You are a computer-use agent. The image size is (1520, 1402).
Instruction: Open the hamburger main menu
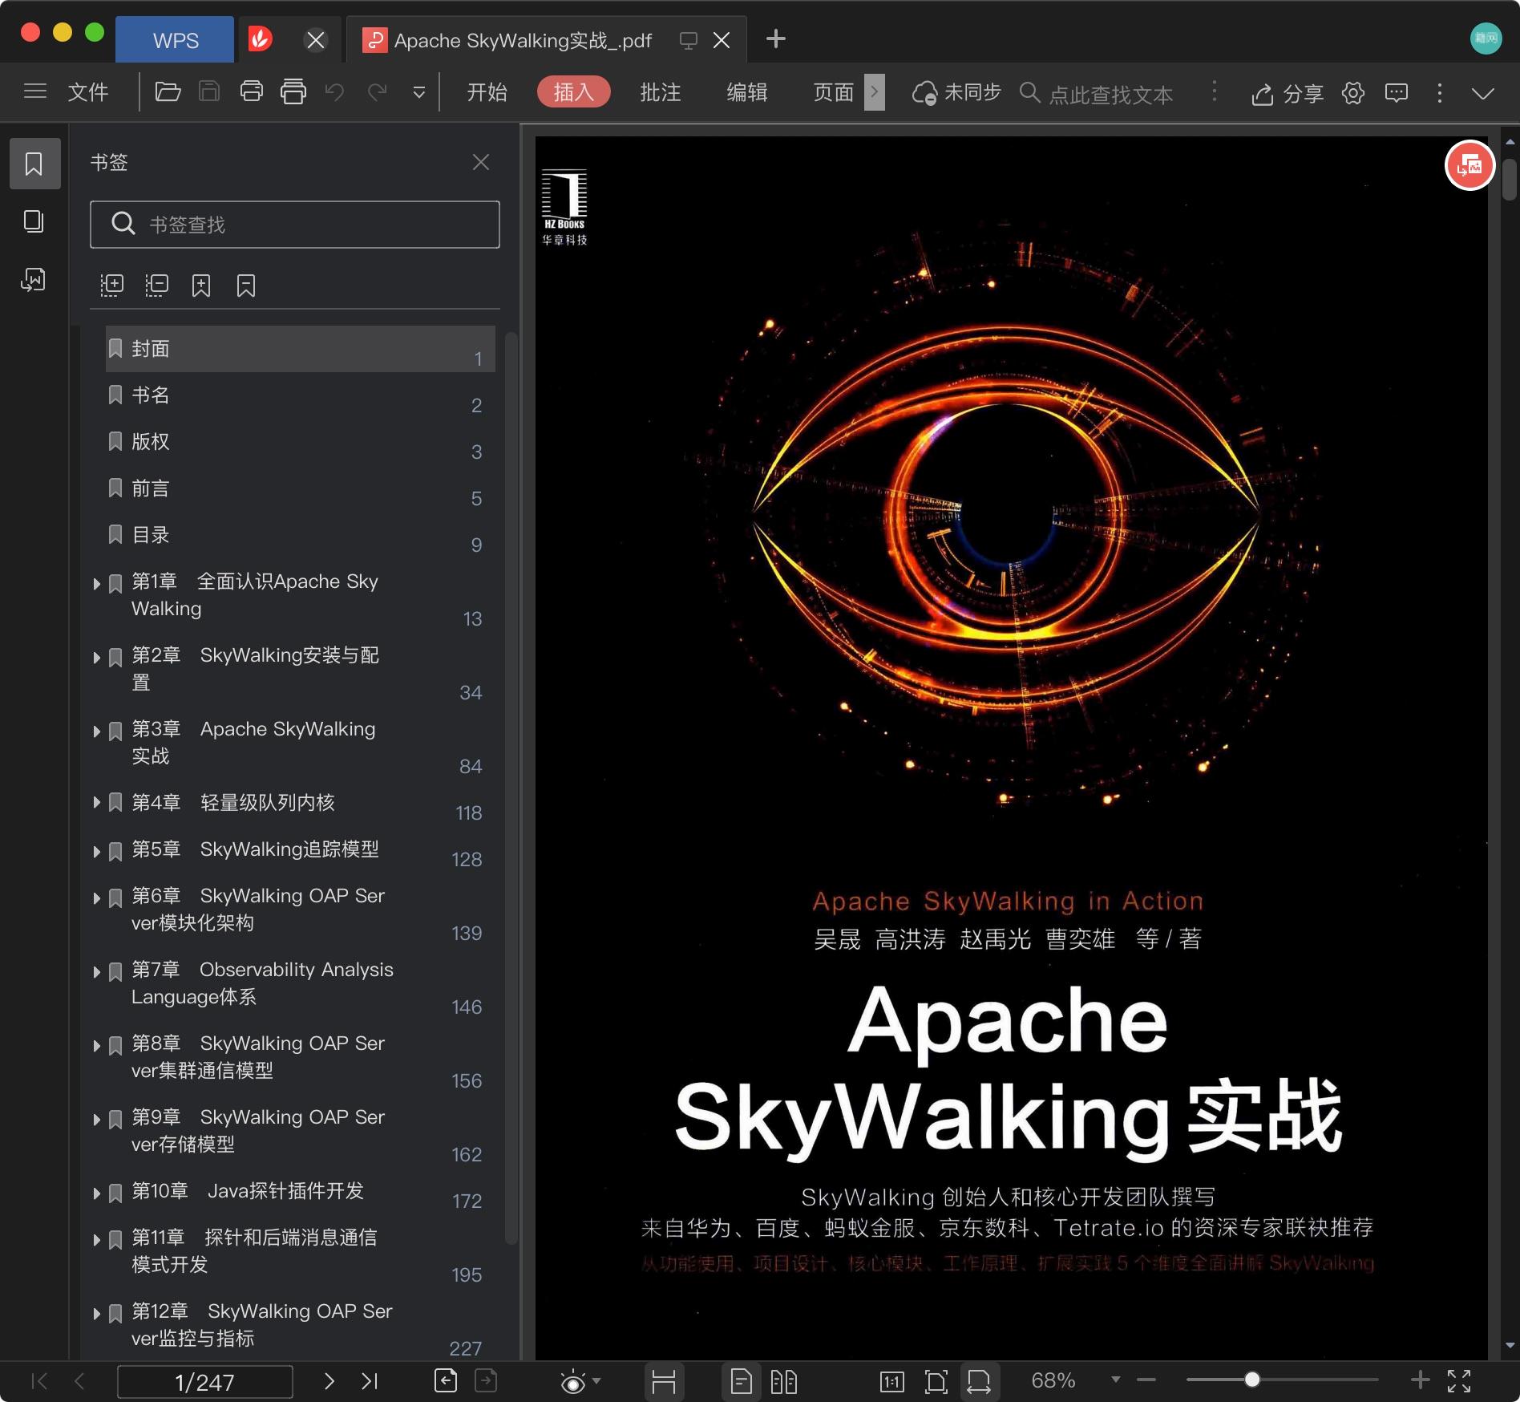click(35, 91)
